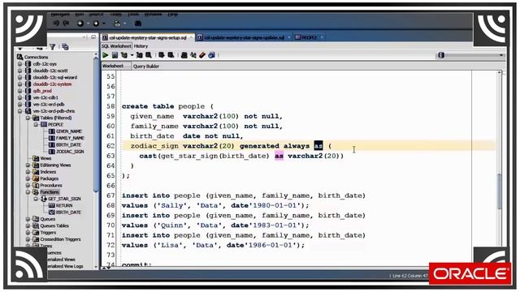This screenshot has width=520, height=292.
Task: Select the GIVEN_NAME column in tree
Action: coord(68,131)
